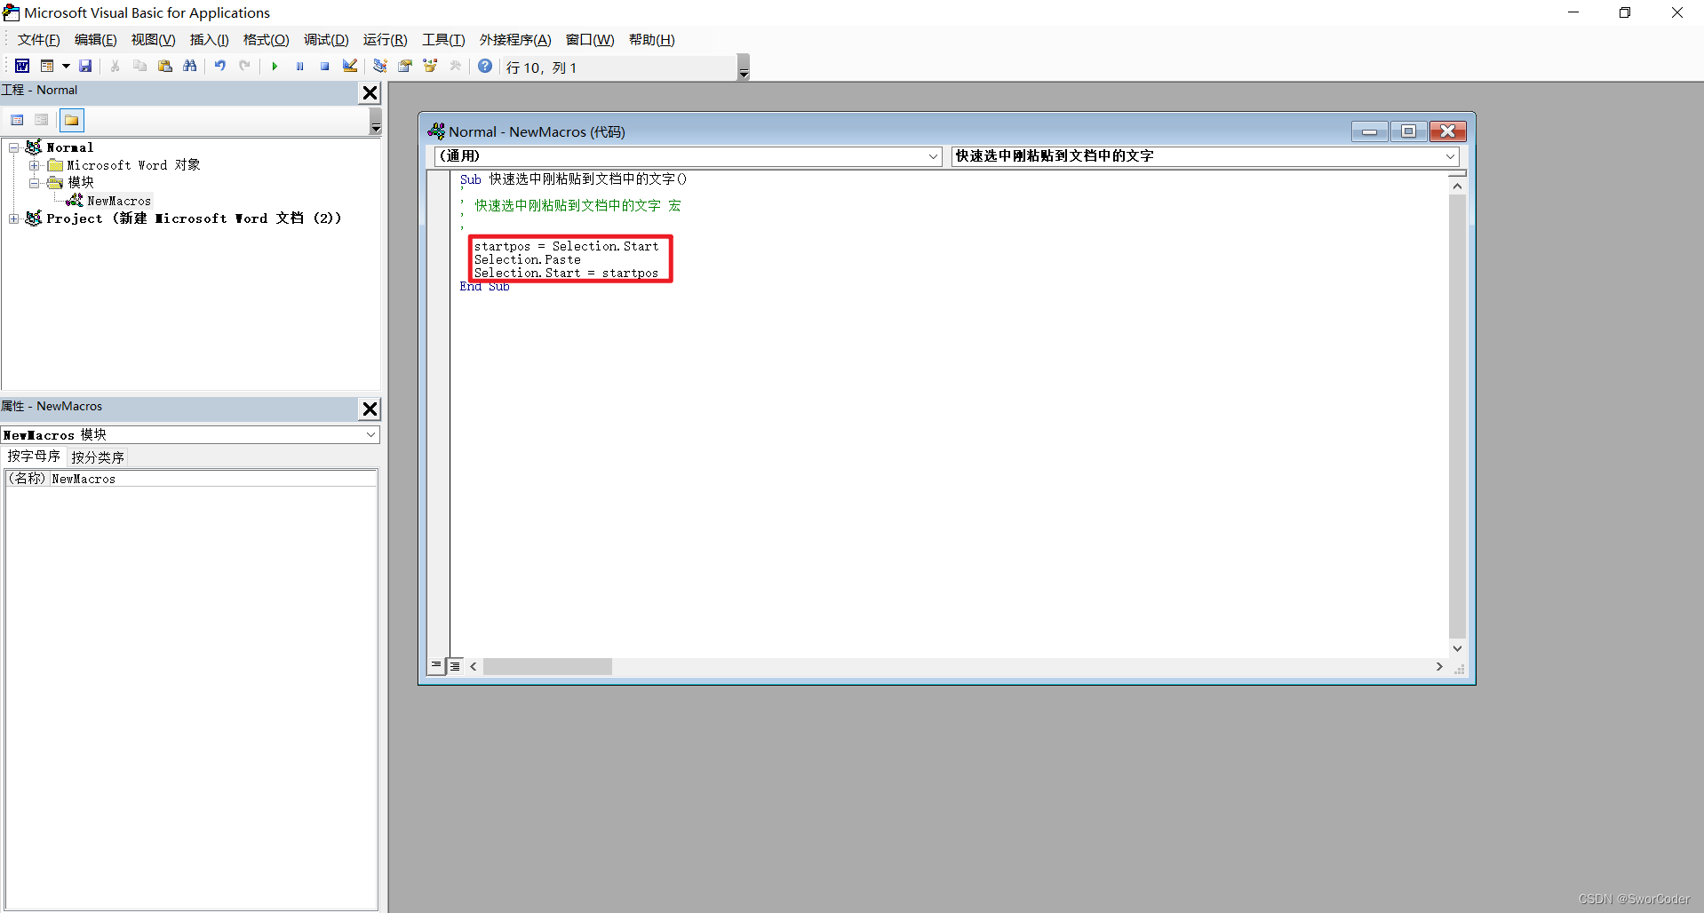Toggle Folders view in project panel
This screenshot has height=913, width=1704.
coord(72,120)
